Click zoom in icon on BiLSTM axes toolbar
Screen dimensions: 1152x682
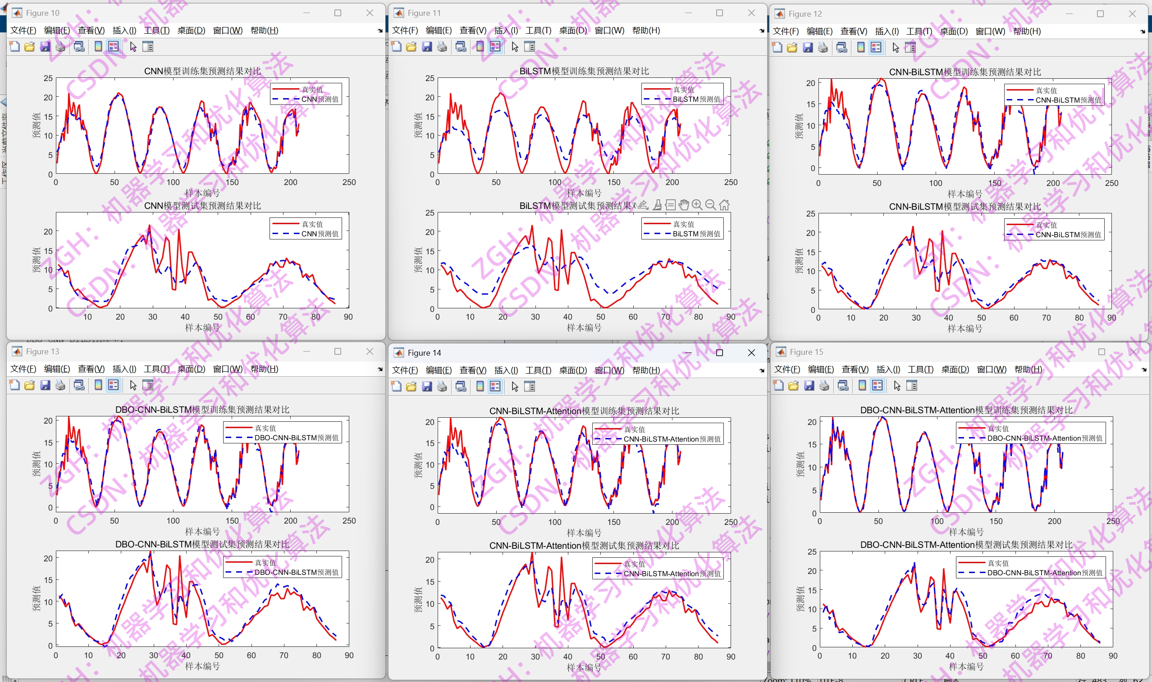click(697, 205)
